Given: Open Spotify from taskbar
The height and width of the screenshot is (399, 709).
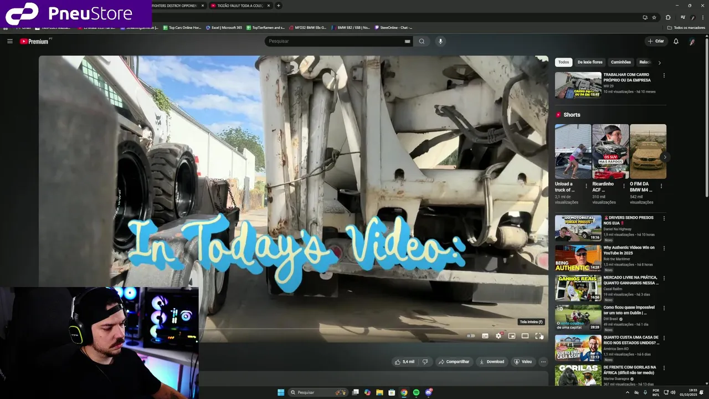Looking at the screenshot, I should pos(416,392).
